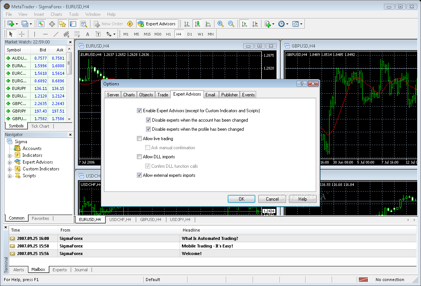The image size is (421, 286).
Task: Toggle the Terminal window icon
Action: [x=73, y=24]
